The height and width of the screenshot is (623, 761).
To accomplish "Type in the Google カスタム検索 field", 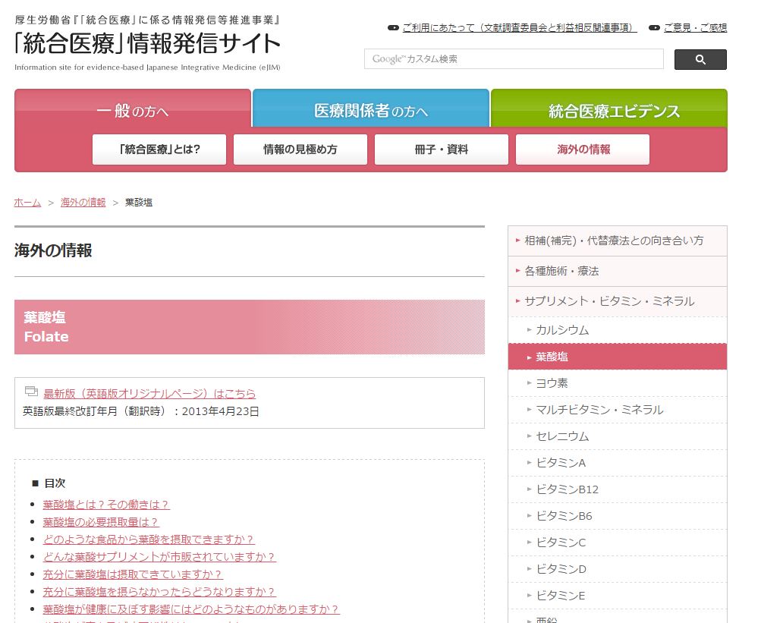I will (x=514, y=59).
